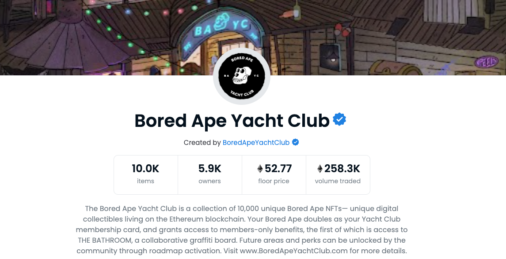Open the BoredApeYachtClub creator profile link
This screenshot has height=259, width=506.
pyautogui.click(x=256, y=142)
